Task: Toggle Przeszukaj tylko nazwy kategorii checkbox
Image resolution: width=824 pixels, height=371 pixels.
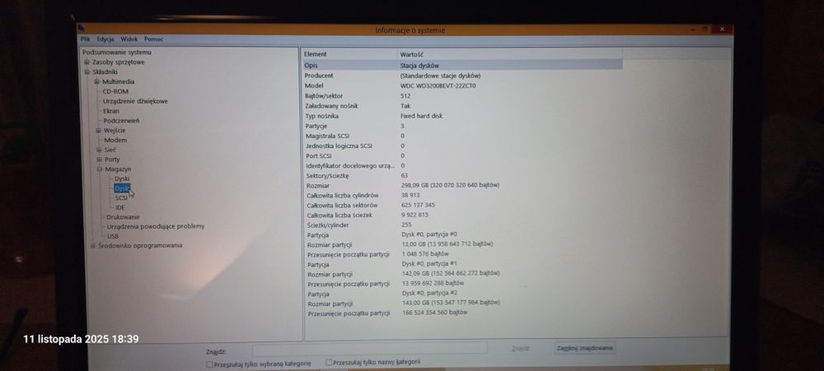Action: tap(329, 362)
